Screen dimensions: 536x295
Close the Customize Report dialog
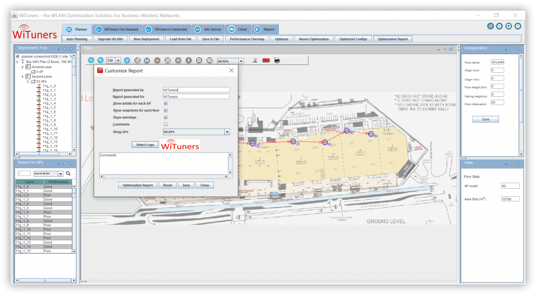(232, 70)
